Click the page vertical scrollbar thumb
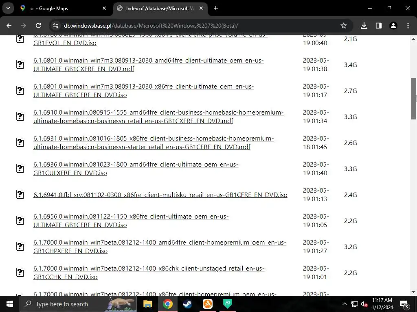 point(414,98)
